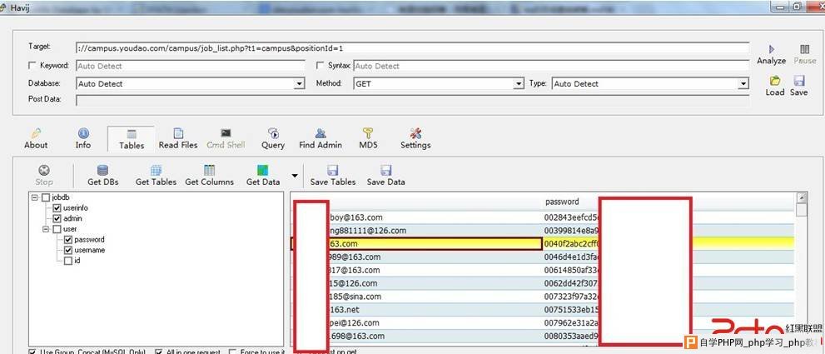Uncheck the userinfo table checkbox
The height and width of the screenshot is (354, 825).
tap(57, 208)
